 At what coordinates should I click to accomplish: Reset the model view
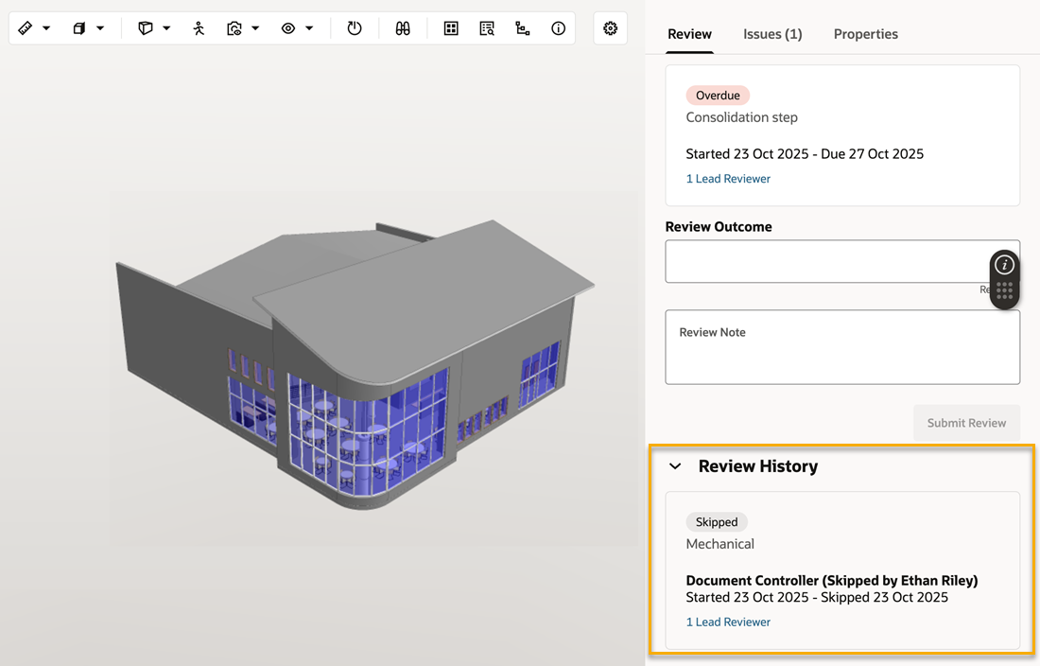[355, 28]
